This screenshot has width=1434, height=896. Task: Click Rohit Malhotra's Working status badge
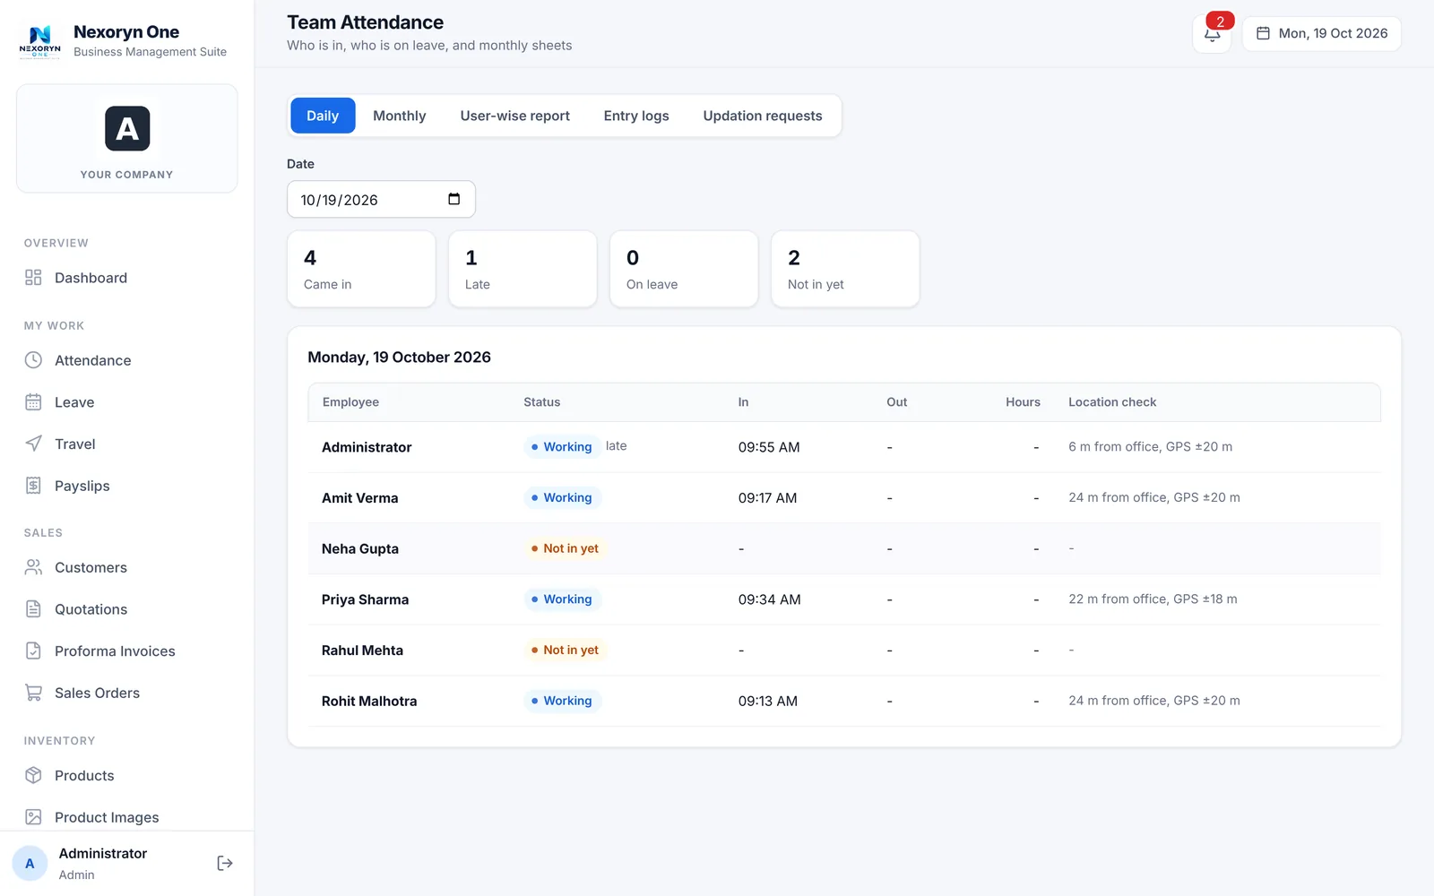coord(562,701)
